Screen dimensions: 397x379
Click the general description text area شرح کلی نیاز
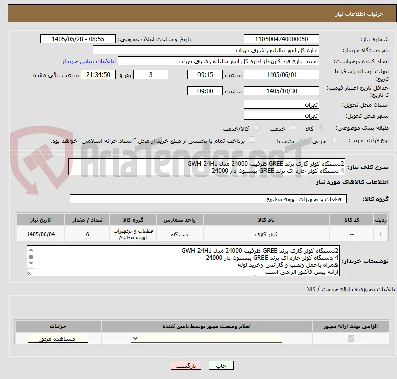tap(207, 167)
